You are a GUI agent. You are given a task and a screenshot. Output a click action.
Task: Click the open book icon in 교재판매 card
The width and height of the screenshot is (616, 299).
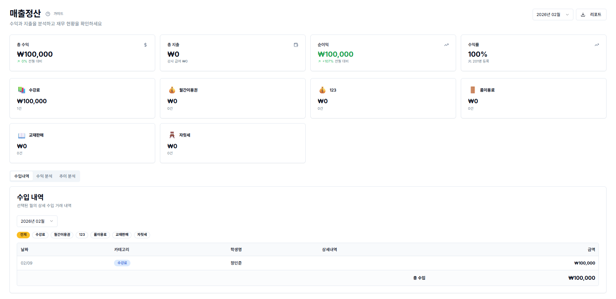tap(21, 135)
